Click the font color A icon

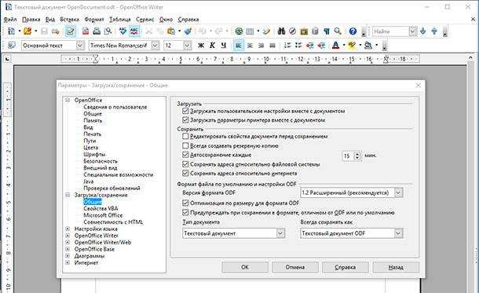(335, 46)
